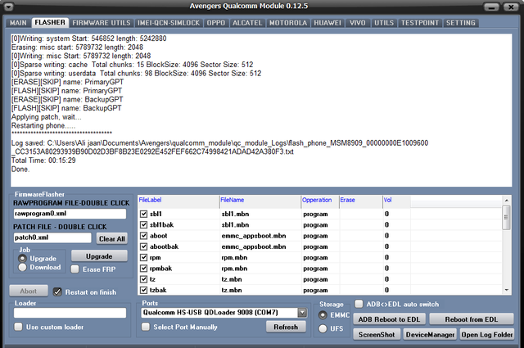Viewport: 524px width, 348px height.
Task: Click the Loader path input field
Action: pyautogui.click(x=70, y=313)
